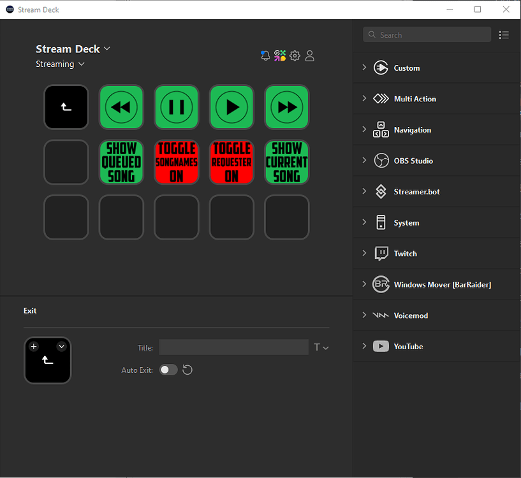
Task: Click the Exit action heading
Action: pos(30,310)
